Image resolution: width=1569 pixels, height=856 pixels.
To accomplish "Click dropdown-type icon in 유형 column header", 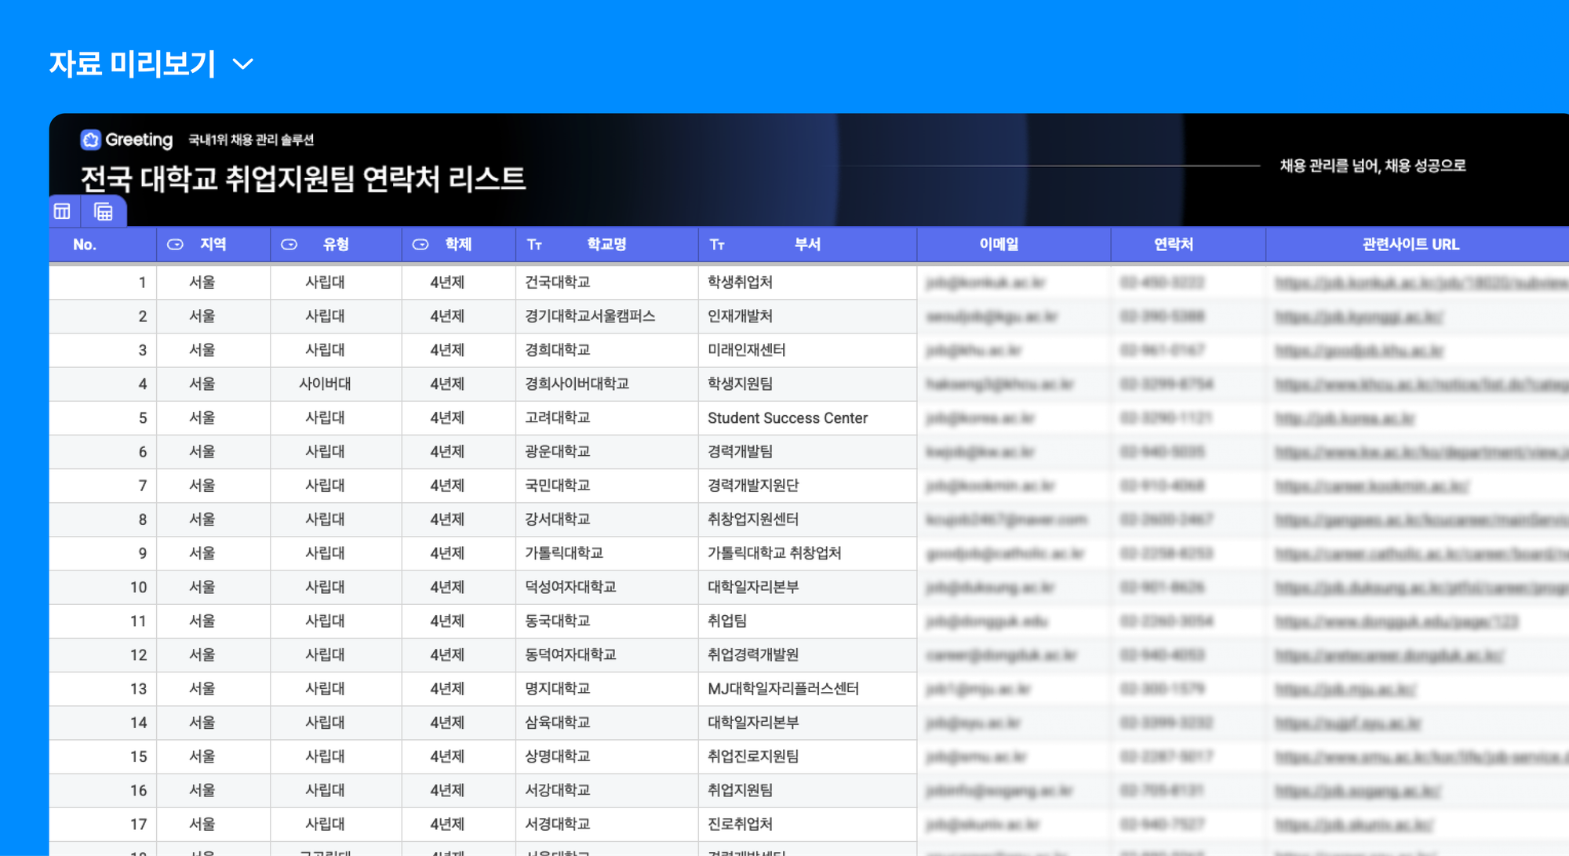I will (x=289, y=245).
